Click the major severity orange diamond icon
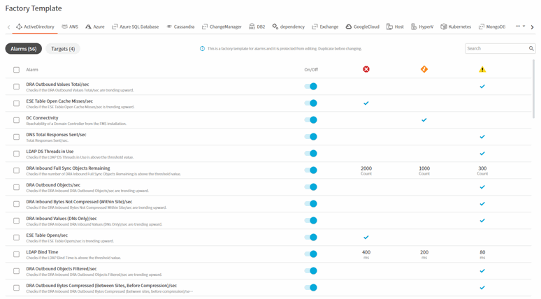The width and height of the screenshot is (541, 299). (424, 69)
